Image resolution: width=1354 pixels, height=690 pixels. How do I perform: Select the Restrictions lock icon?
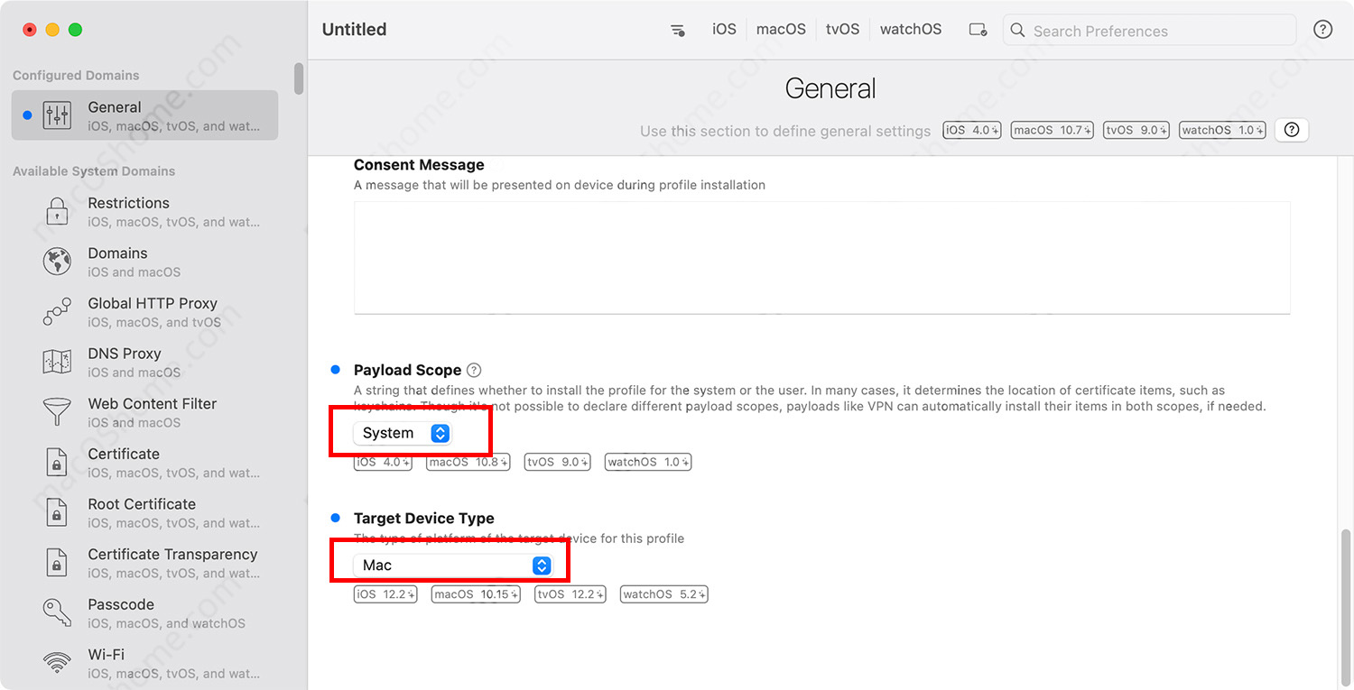click(x=57, y=212)
